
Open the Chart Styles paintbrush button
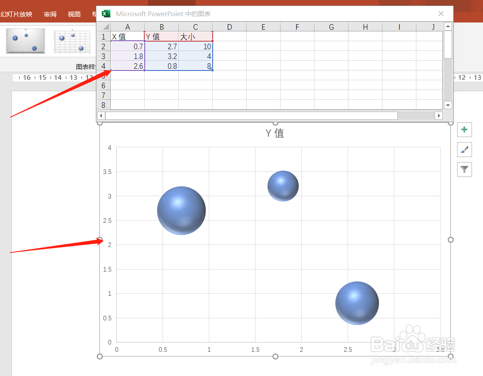pos(464,149)
